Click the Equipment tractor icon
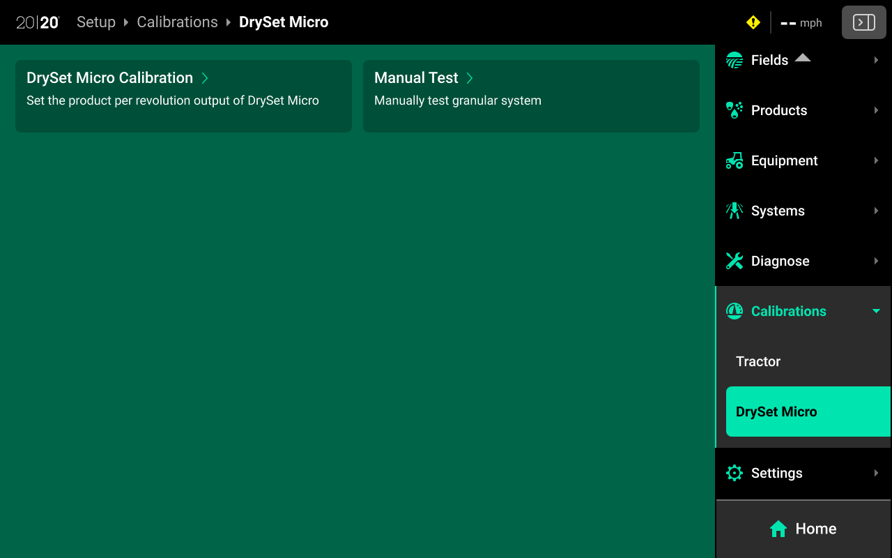892x558 pixels. point(735,160)
